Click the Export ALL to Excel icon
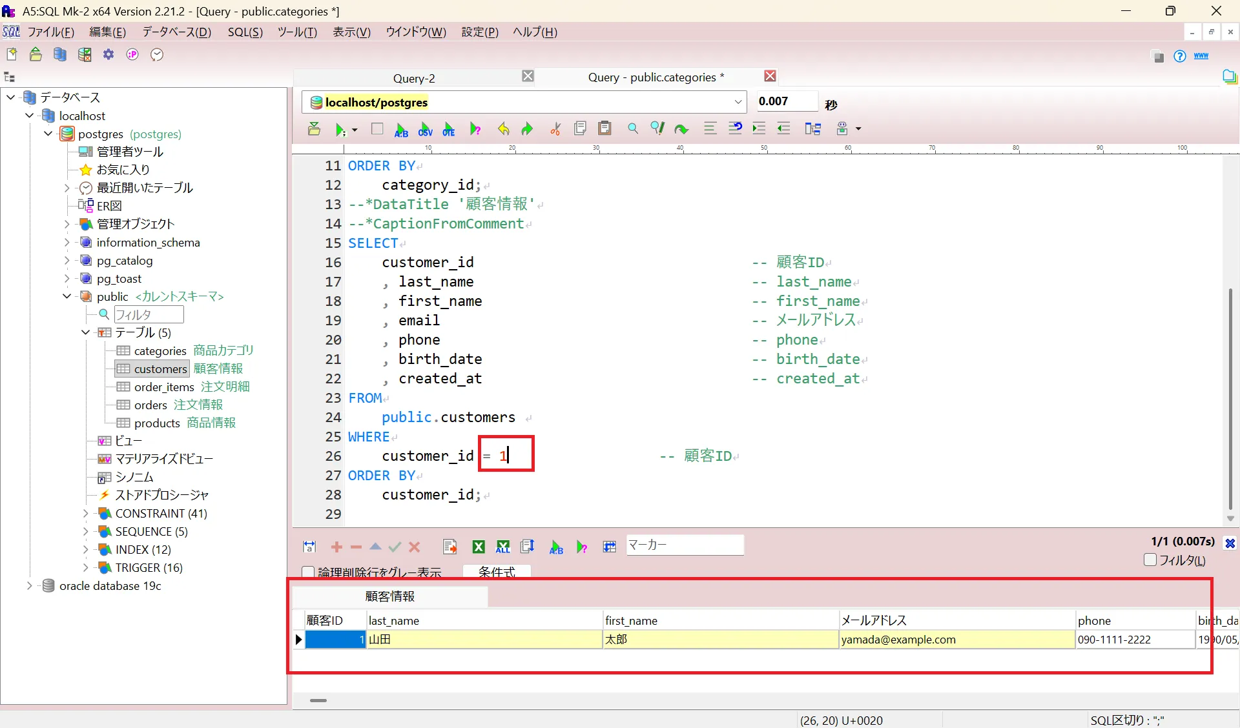 pos(502,547)
